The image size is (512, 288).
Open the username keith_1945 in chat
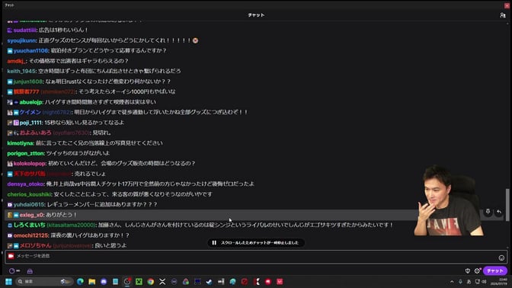[21, 71]
